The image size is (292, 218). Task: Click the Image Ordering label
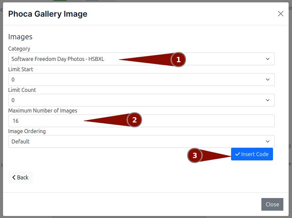coord(27,131)
